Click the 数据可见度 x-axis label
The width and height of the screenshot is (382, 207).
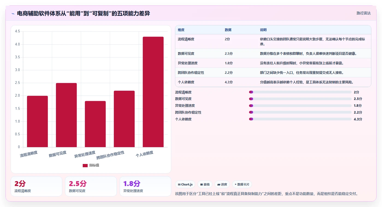(58, 154)
